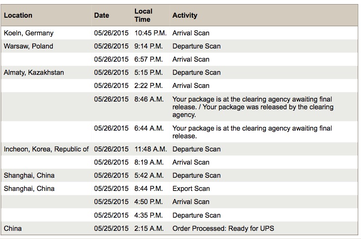361x239 pixels.
Task: Click the Export Scan activity text
Action: [x=191, y=189]
